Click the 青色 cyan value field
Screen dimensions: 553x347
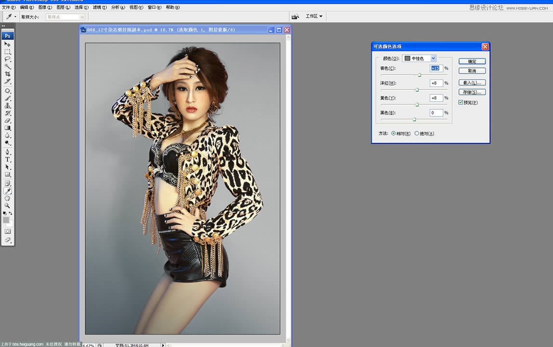(436, 68)
